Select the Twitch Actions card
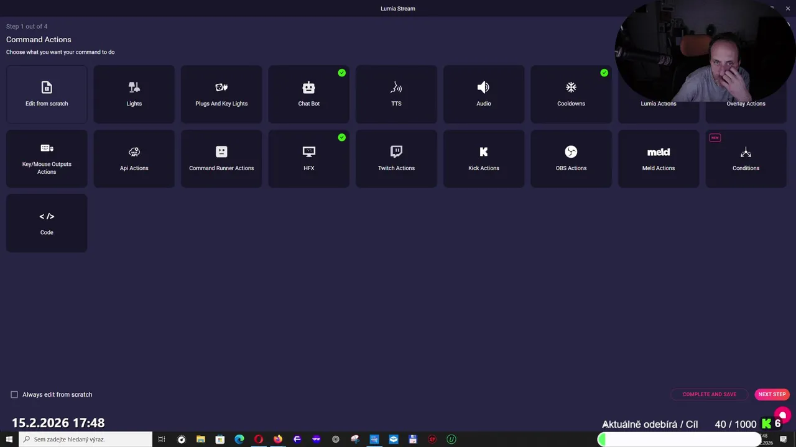Viewport: 796px width, 447px height. point(396,159)
